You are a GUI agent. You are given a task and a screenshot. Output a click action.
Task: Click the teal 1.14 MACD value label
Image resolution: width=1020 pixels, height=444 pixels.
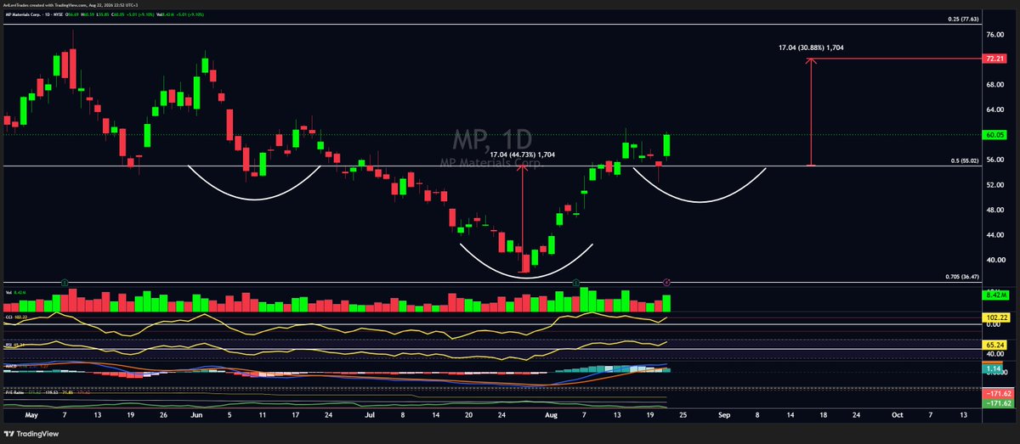(994, 370)
